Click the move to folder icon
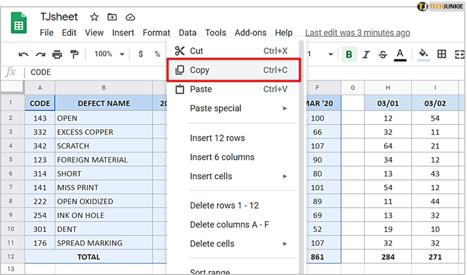This screenshot has height=275, width=467. click(x=112, y=17)
